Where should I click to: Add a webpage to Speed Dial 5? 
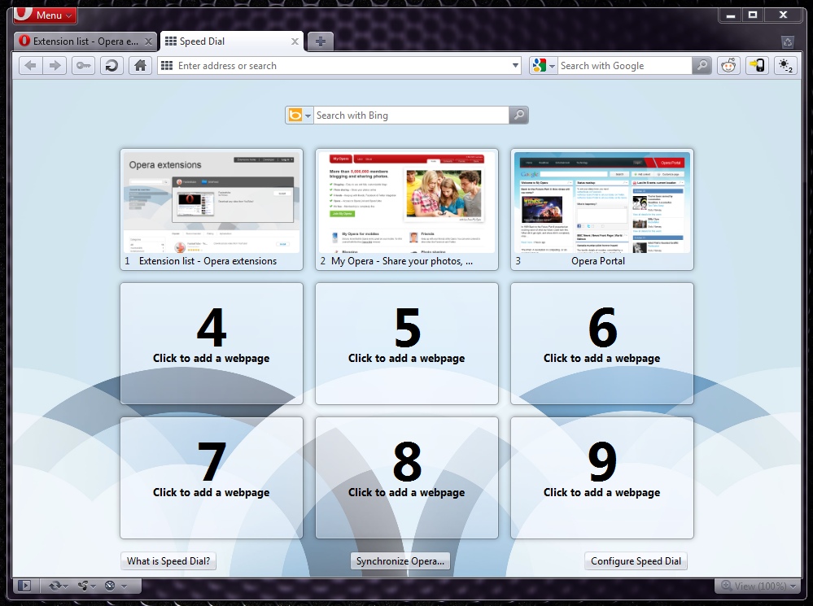click(x=407, y=343)
